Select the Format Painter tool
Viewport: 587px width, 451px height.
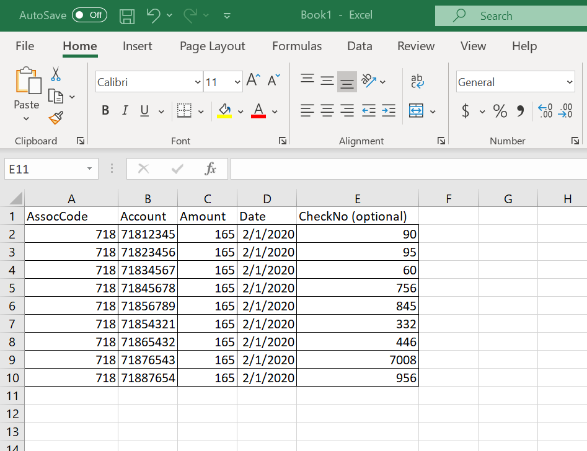pyautogui.click(x=55, y=117)
